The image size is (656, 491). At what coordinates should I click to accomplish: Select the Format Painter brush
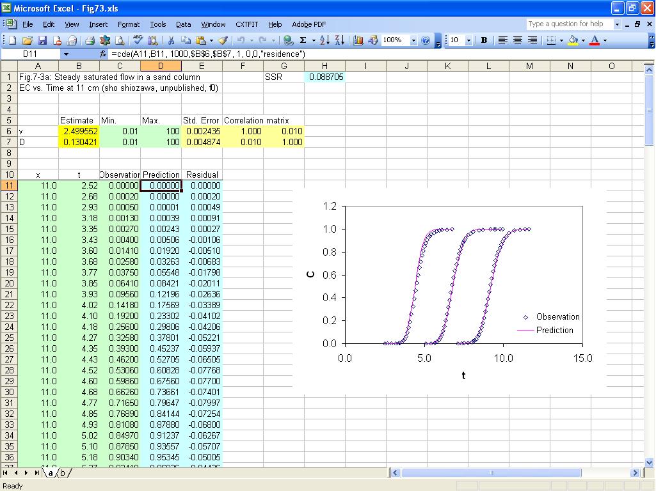click(222, 40)
